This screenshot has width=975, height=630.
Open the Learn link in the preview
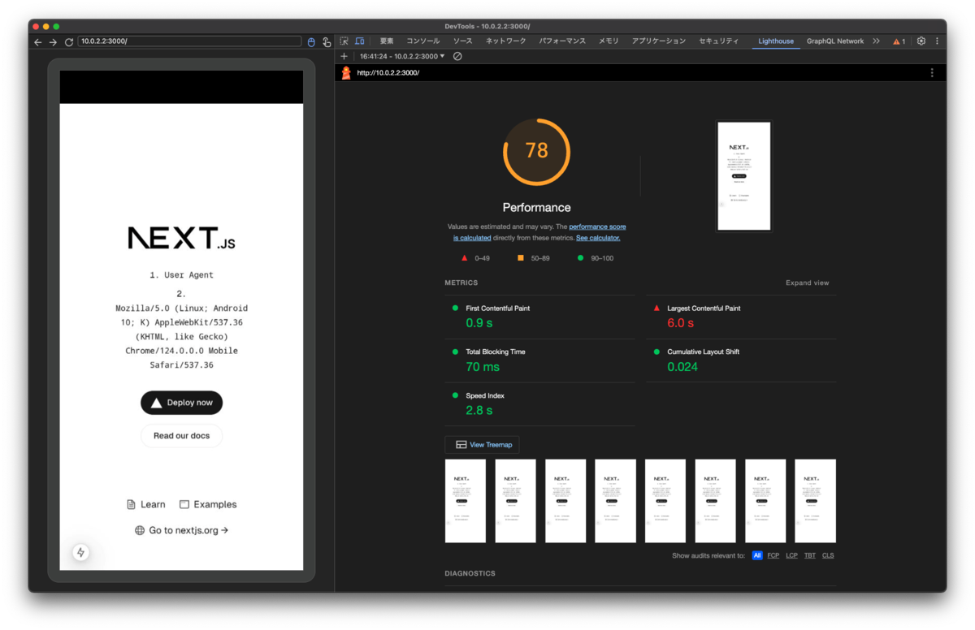pyautogui.click(x=146, y=504)
